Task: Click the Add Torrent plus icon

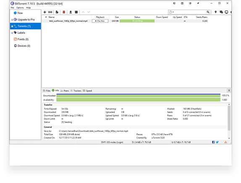Action: 45,12
